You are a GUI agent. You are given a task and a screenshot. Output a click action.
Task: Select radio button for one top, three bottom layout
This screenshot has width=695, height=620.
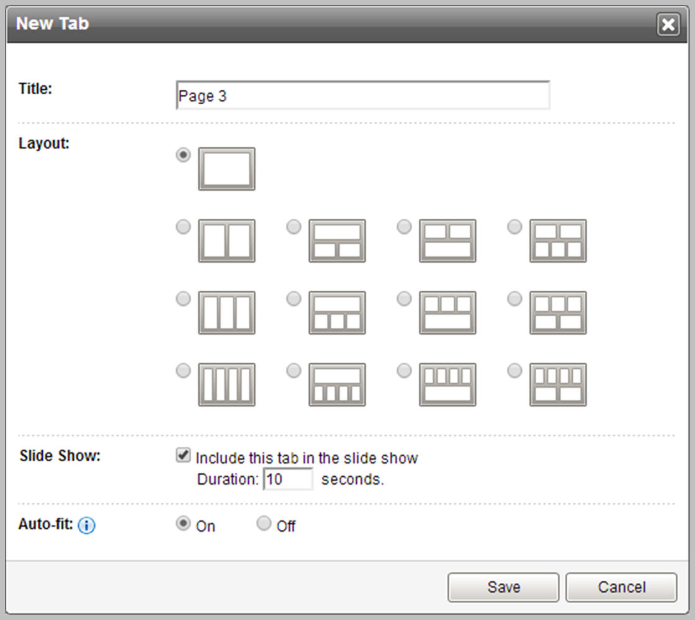[x=294, y=299]
